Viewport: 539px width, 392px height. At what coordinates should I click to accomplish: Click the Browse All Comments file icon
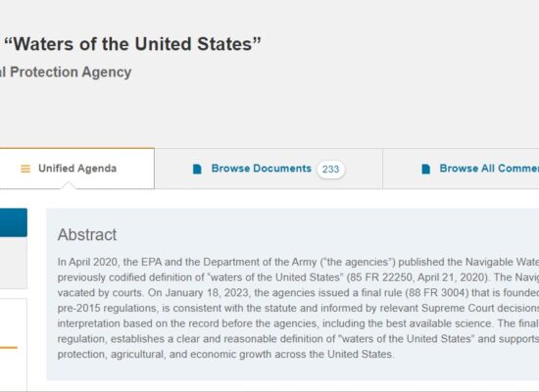pos(426,169)
